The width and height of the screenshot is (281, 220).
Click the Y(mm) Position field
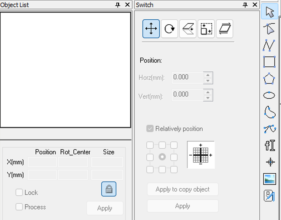(x=42, y=174)
